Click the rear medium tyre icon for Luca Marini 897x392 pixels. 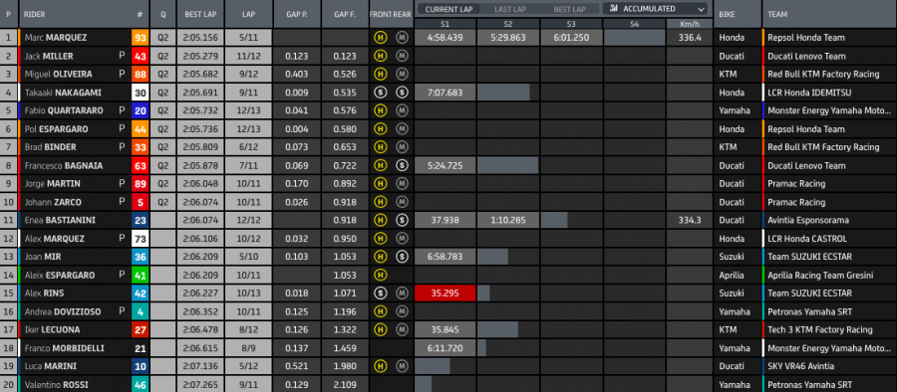[x=402, y=366]
